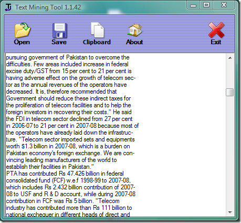Click the "Exit" text label
Image resolution: width=241 pixels, height=223 pixels.
pos(216,42)
